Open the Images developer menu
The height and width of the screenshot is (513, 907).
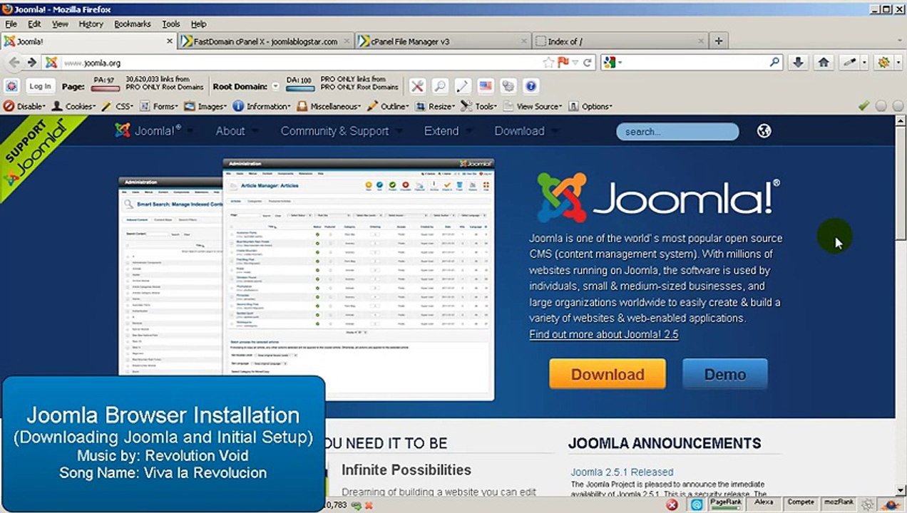(207, 106)
